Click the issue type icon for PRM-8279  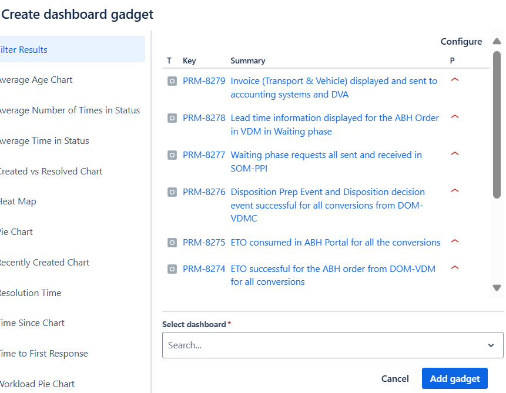coord(172,81)
